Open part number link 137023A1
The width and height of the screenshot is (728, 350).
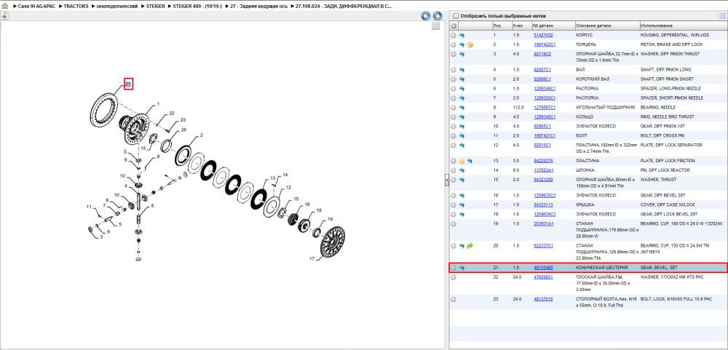[543, 170]
